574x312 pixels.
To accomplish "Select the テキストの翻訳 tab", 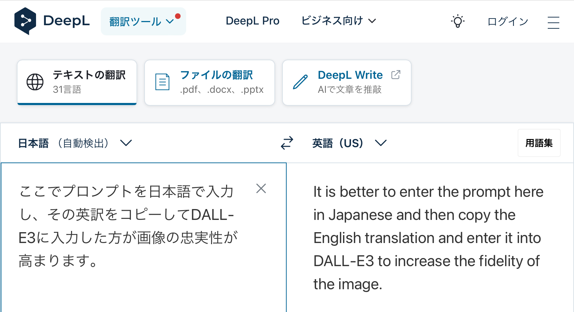I will click(x=77, y=82).
